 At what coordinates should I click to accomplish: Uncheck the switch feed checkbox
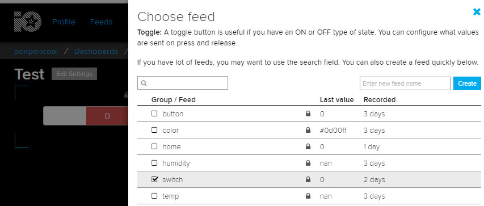click(155, 179)
